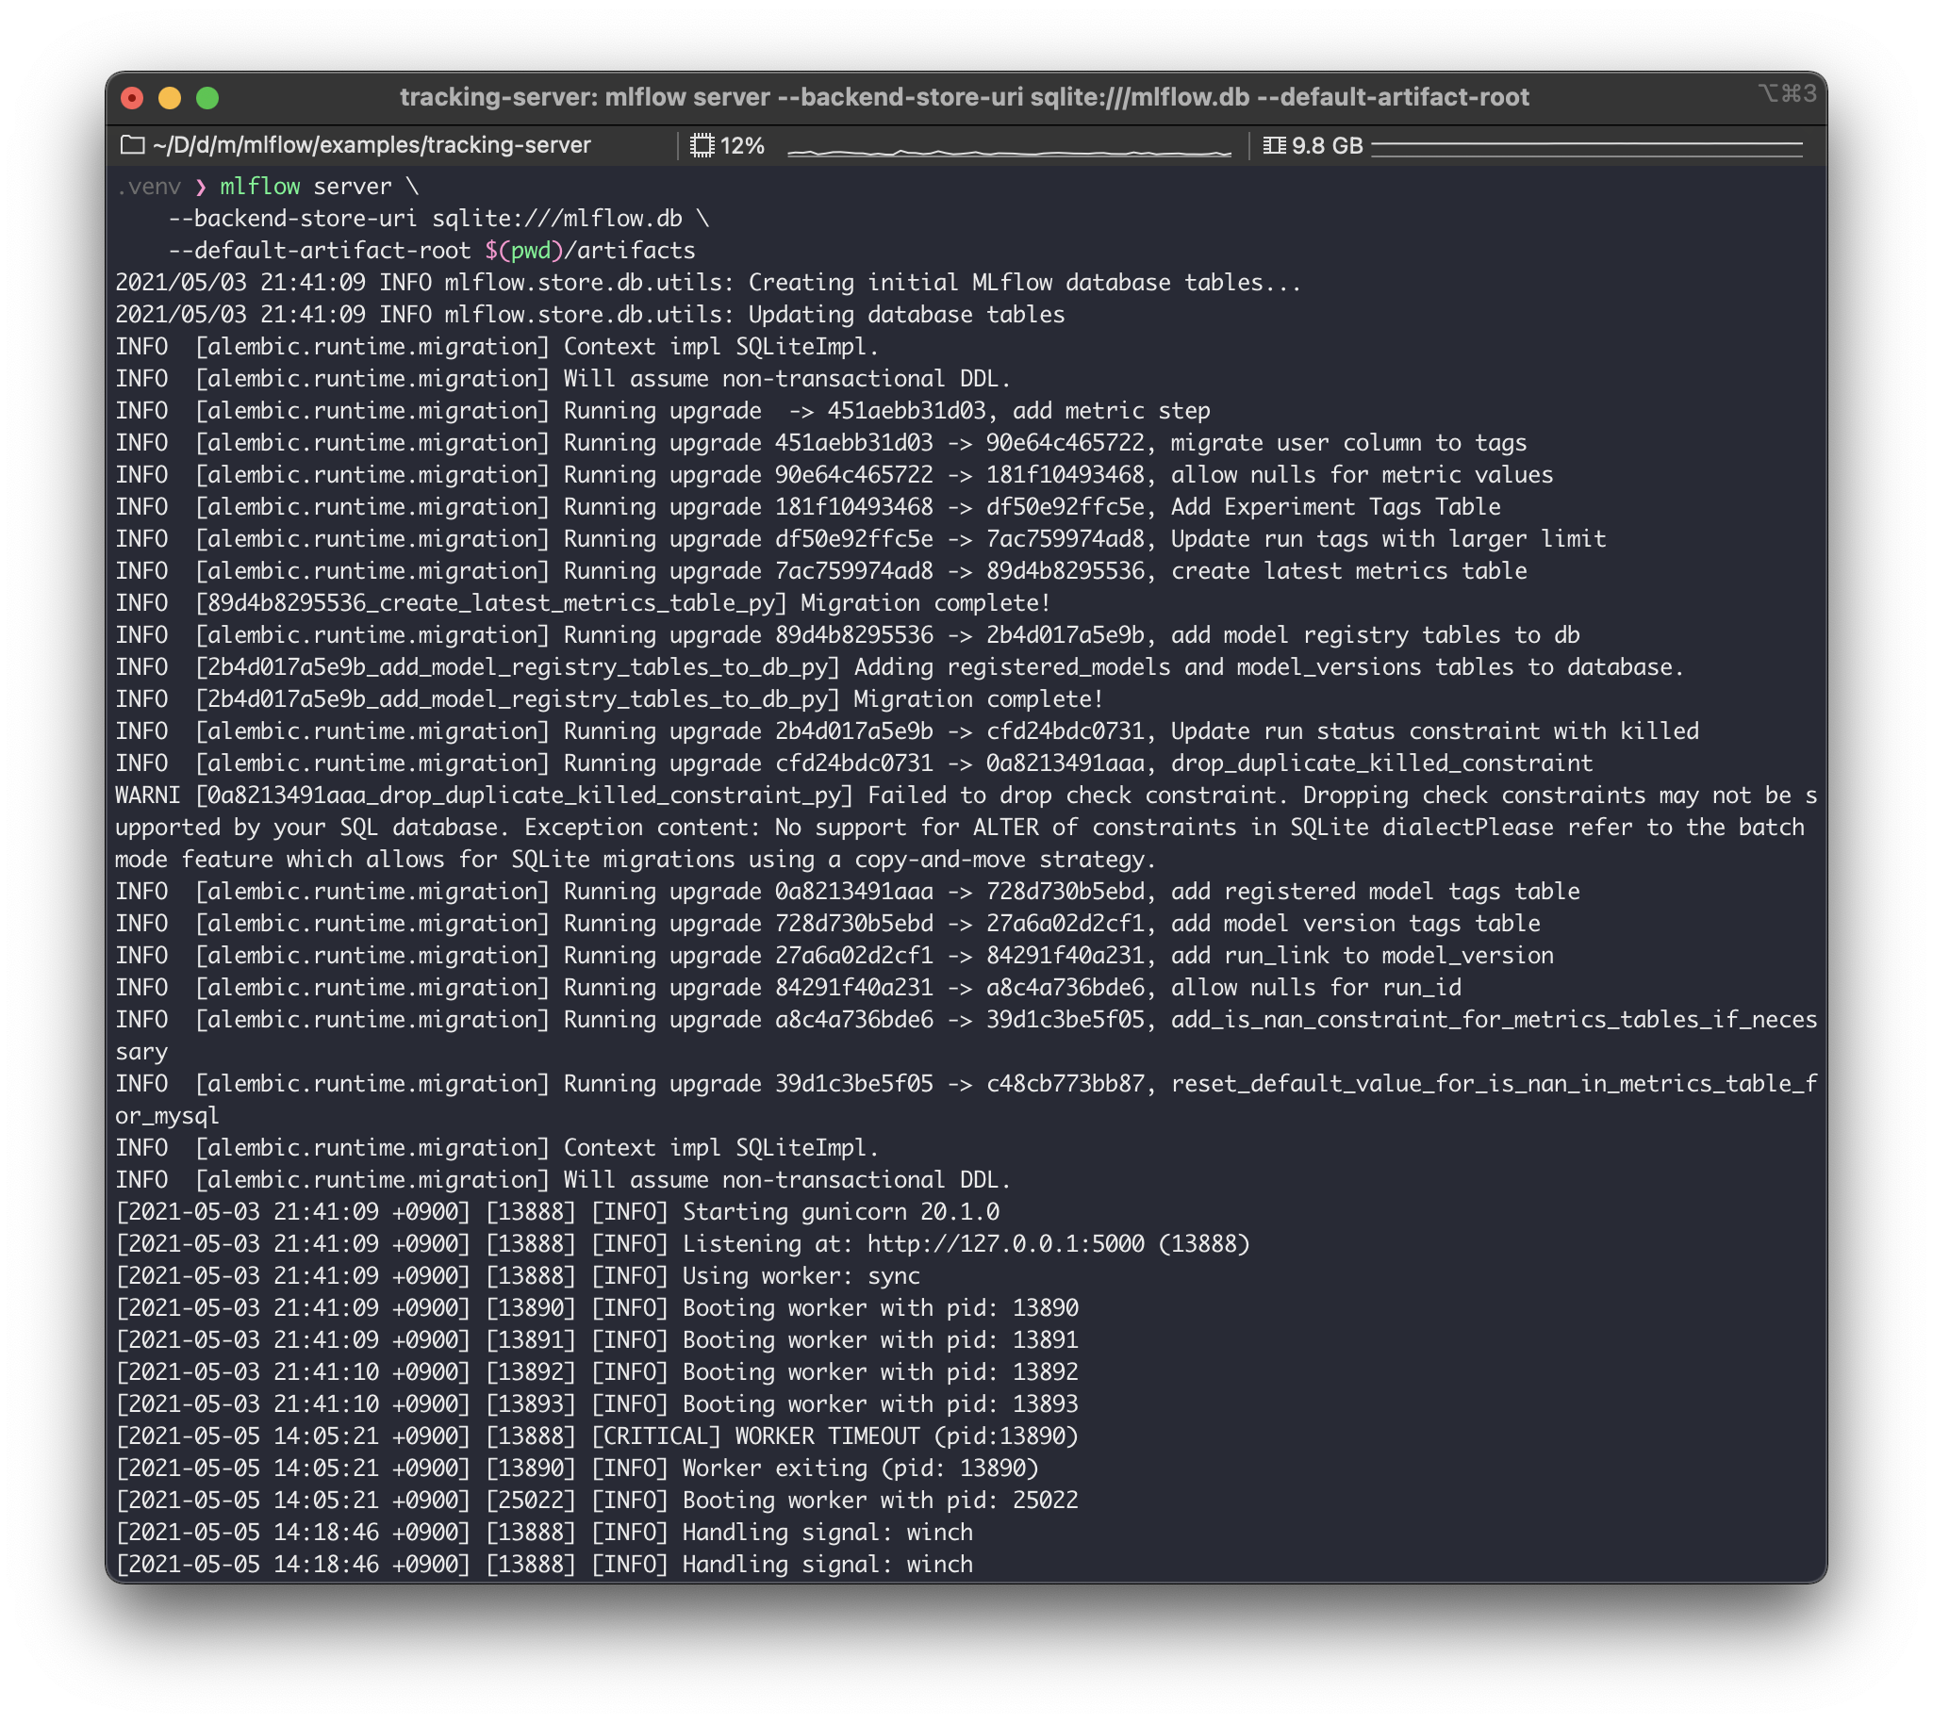
Task: Click the memory RAM icon
Action: (x=1274, y=146)
